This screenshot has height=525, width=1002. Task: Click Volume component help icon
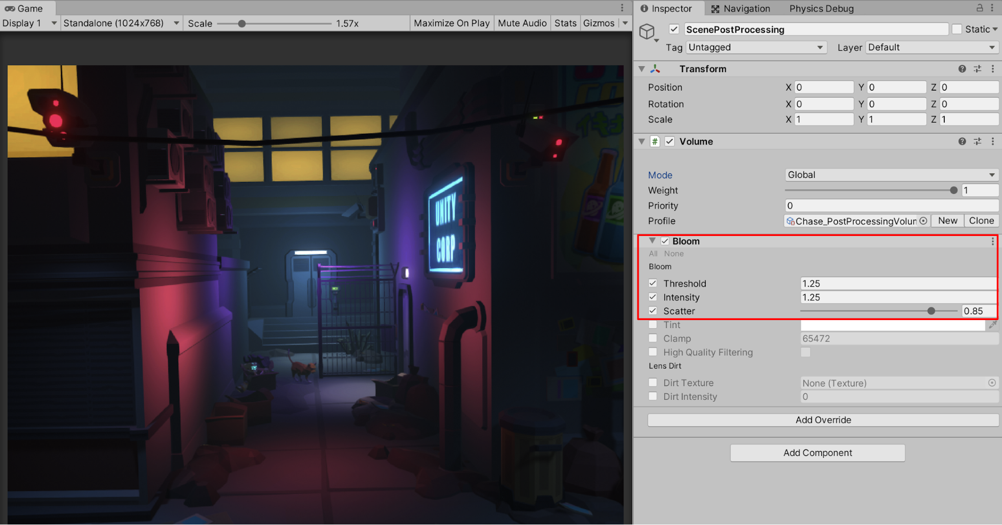[x=962, y=142]
